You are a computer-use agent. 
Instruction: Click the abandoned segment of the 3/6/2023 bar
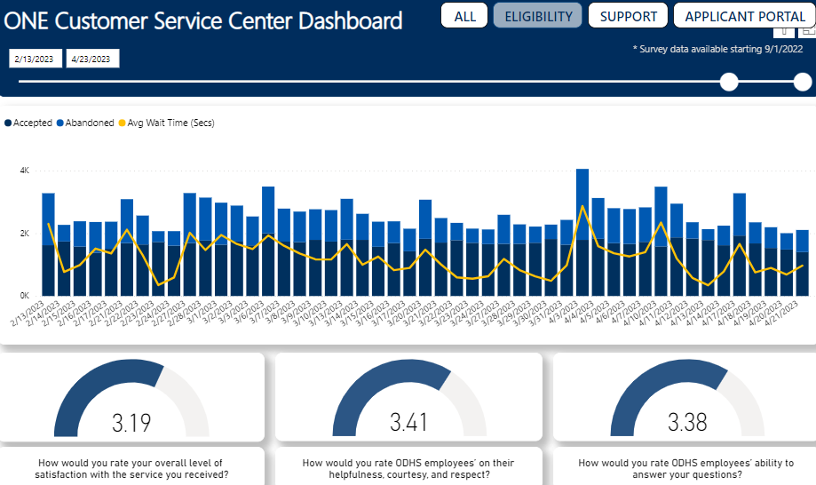[268, 211]
